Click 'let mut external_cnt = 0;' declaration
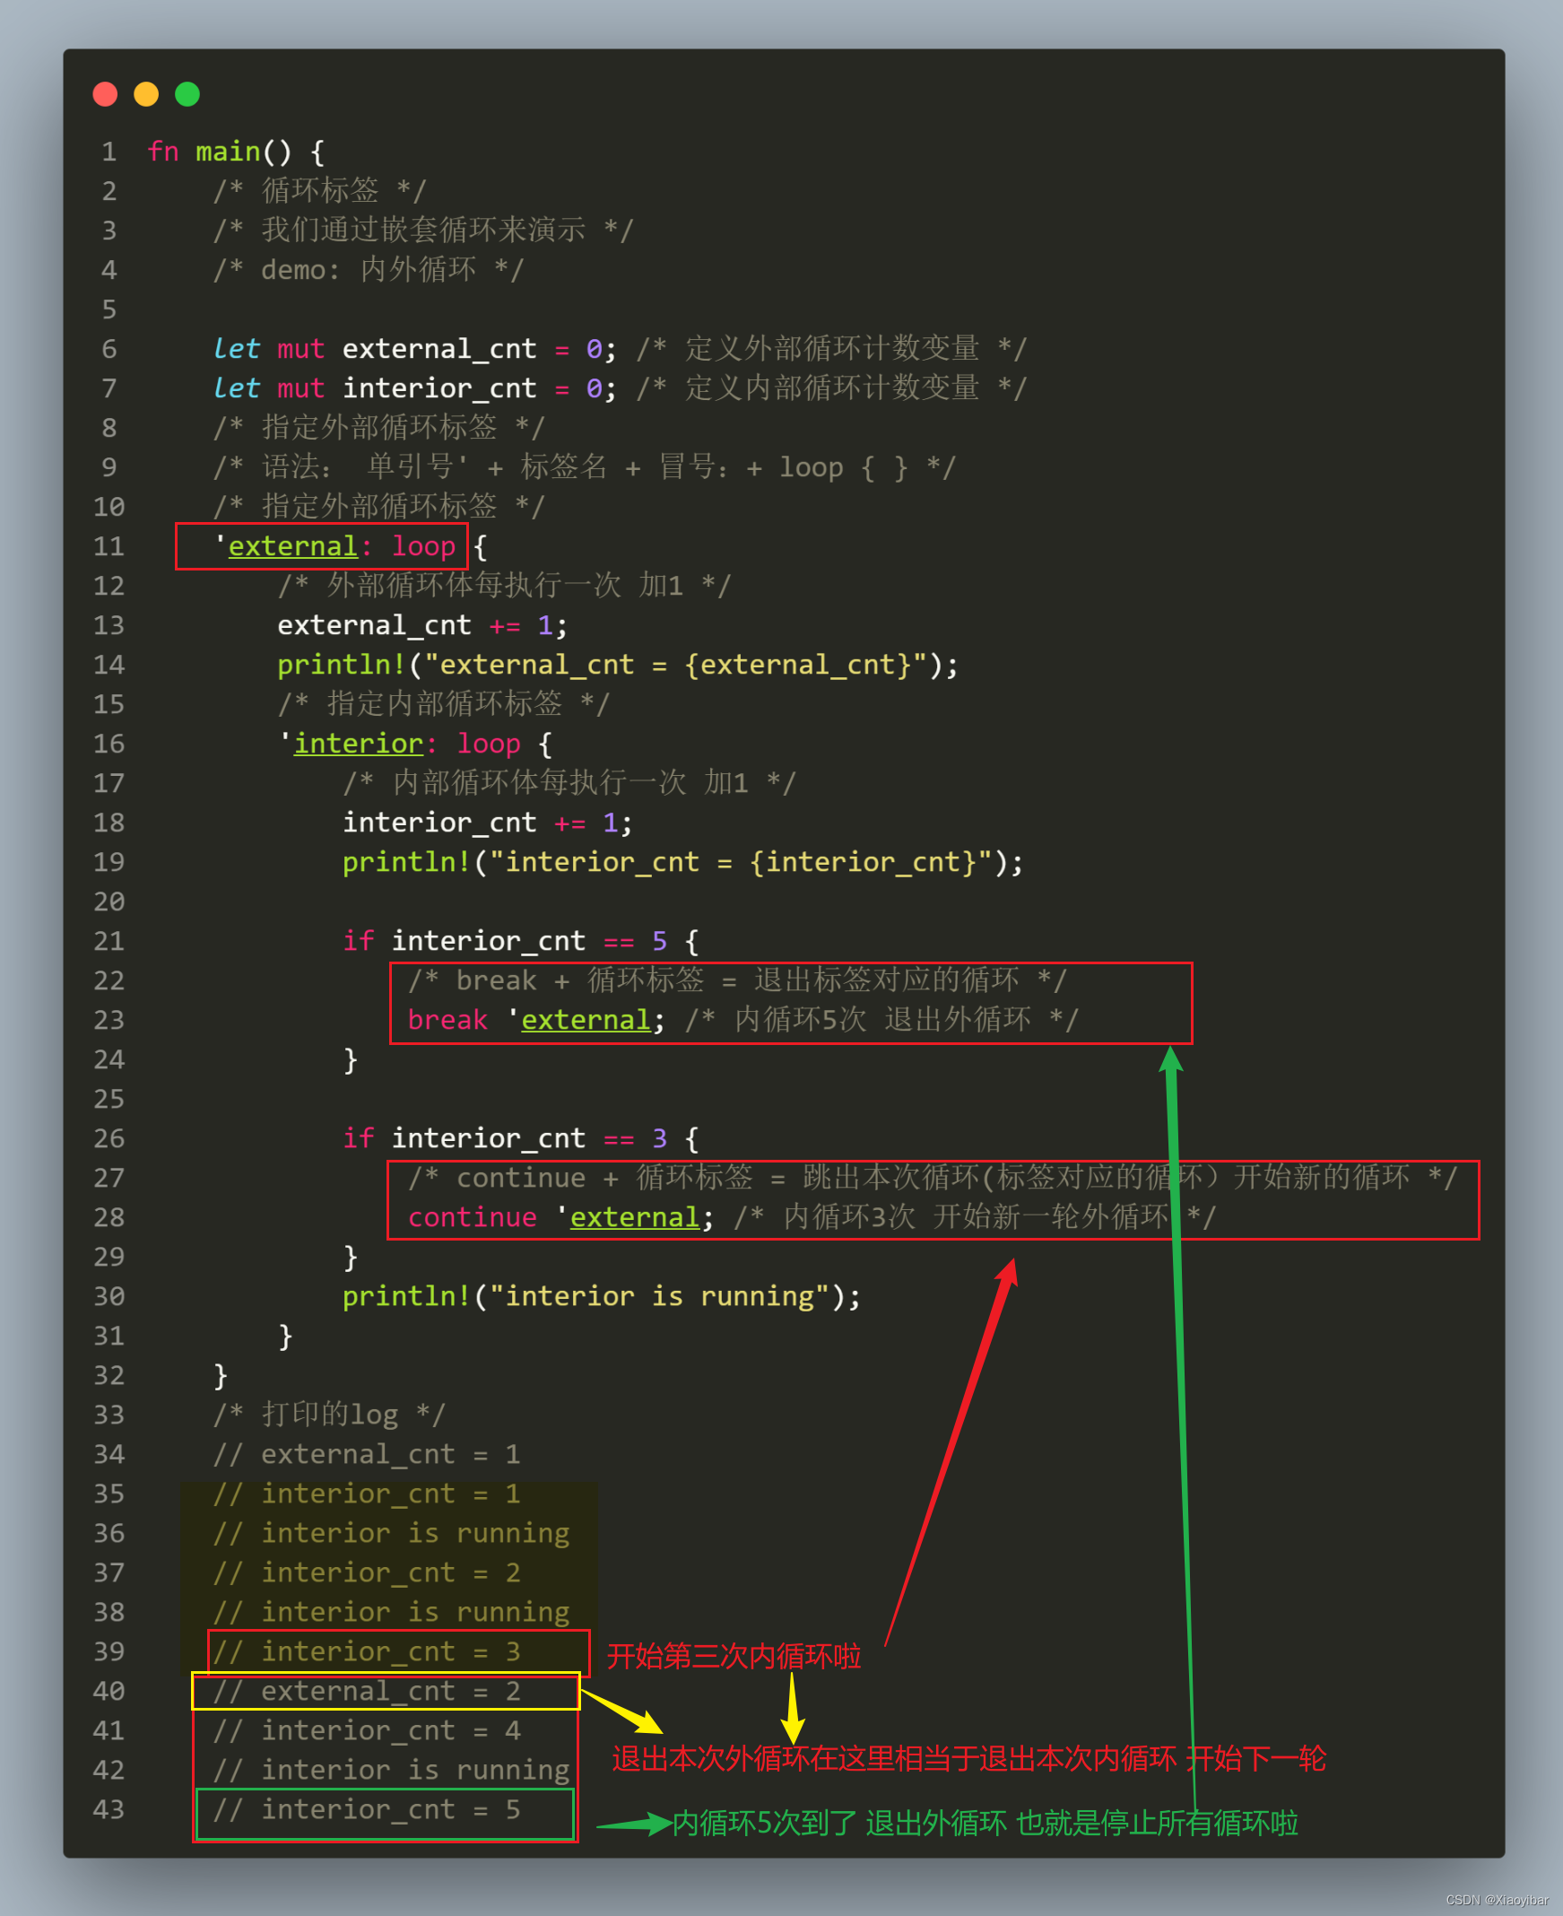The width and height of the screenshot is (1563, 1916). coord(415,348)
